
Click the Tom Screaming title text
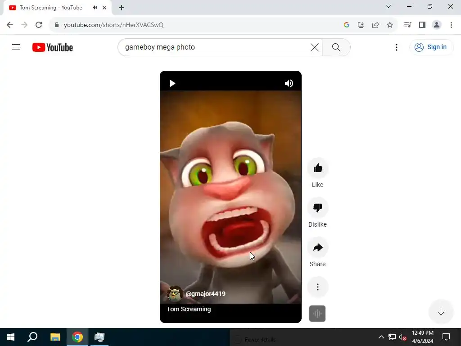[189, 309]
